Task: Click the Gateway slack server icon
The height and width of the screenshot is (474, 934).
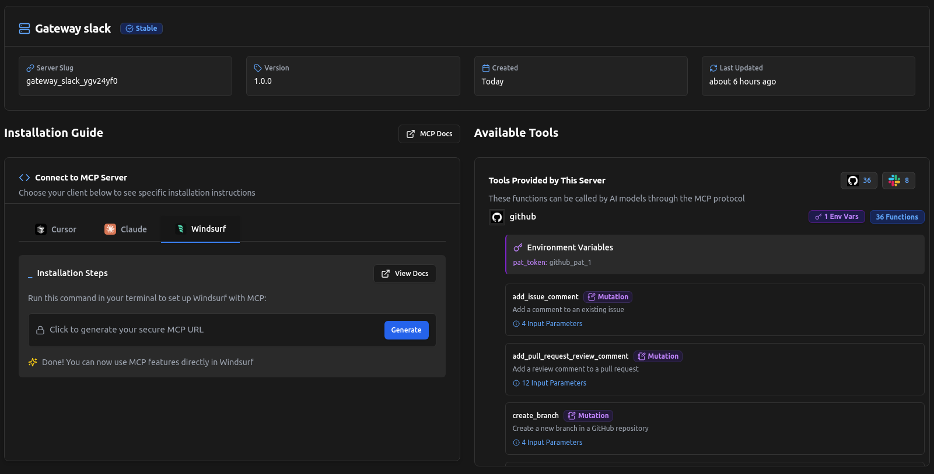Action: pyautogui.click(x=25, y=29)
